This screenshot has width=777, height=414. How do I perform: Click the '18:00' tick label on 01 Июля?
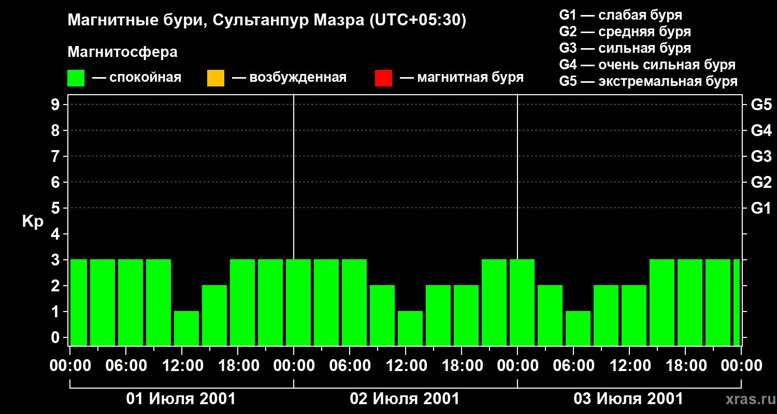tap(238, 366)
